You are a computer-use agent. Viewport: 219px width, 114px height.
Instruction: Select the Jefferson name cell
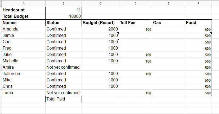tap(24, 74)
